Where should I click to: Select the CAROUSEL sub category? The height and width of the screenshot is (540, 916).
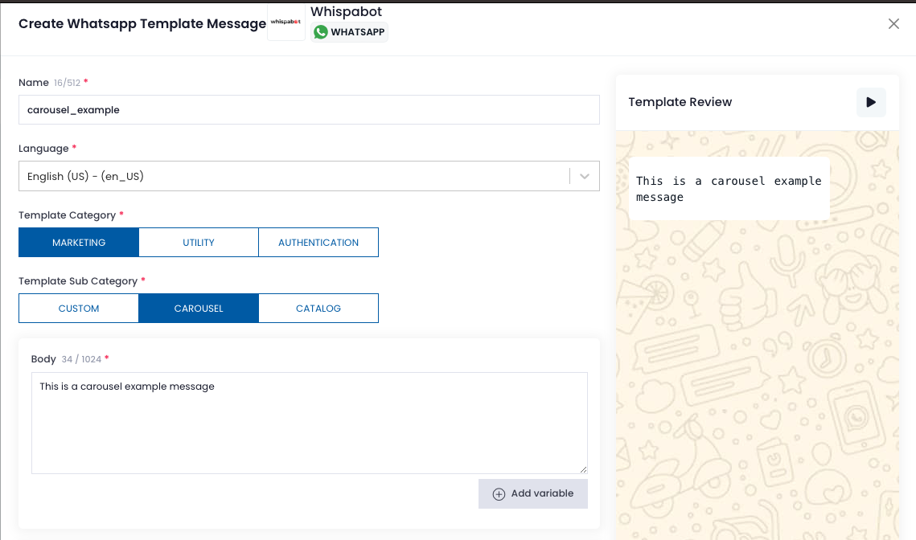coord(199,309)
